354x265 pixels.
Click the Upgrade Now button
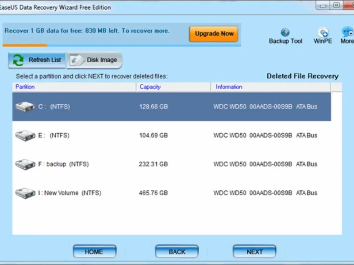(x=214, y=34)
